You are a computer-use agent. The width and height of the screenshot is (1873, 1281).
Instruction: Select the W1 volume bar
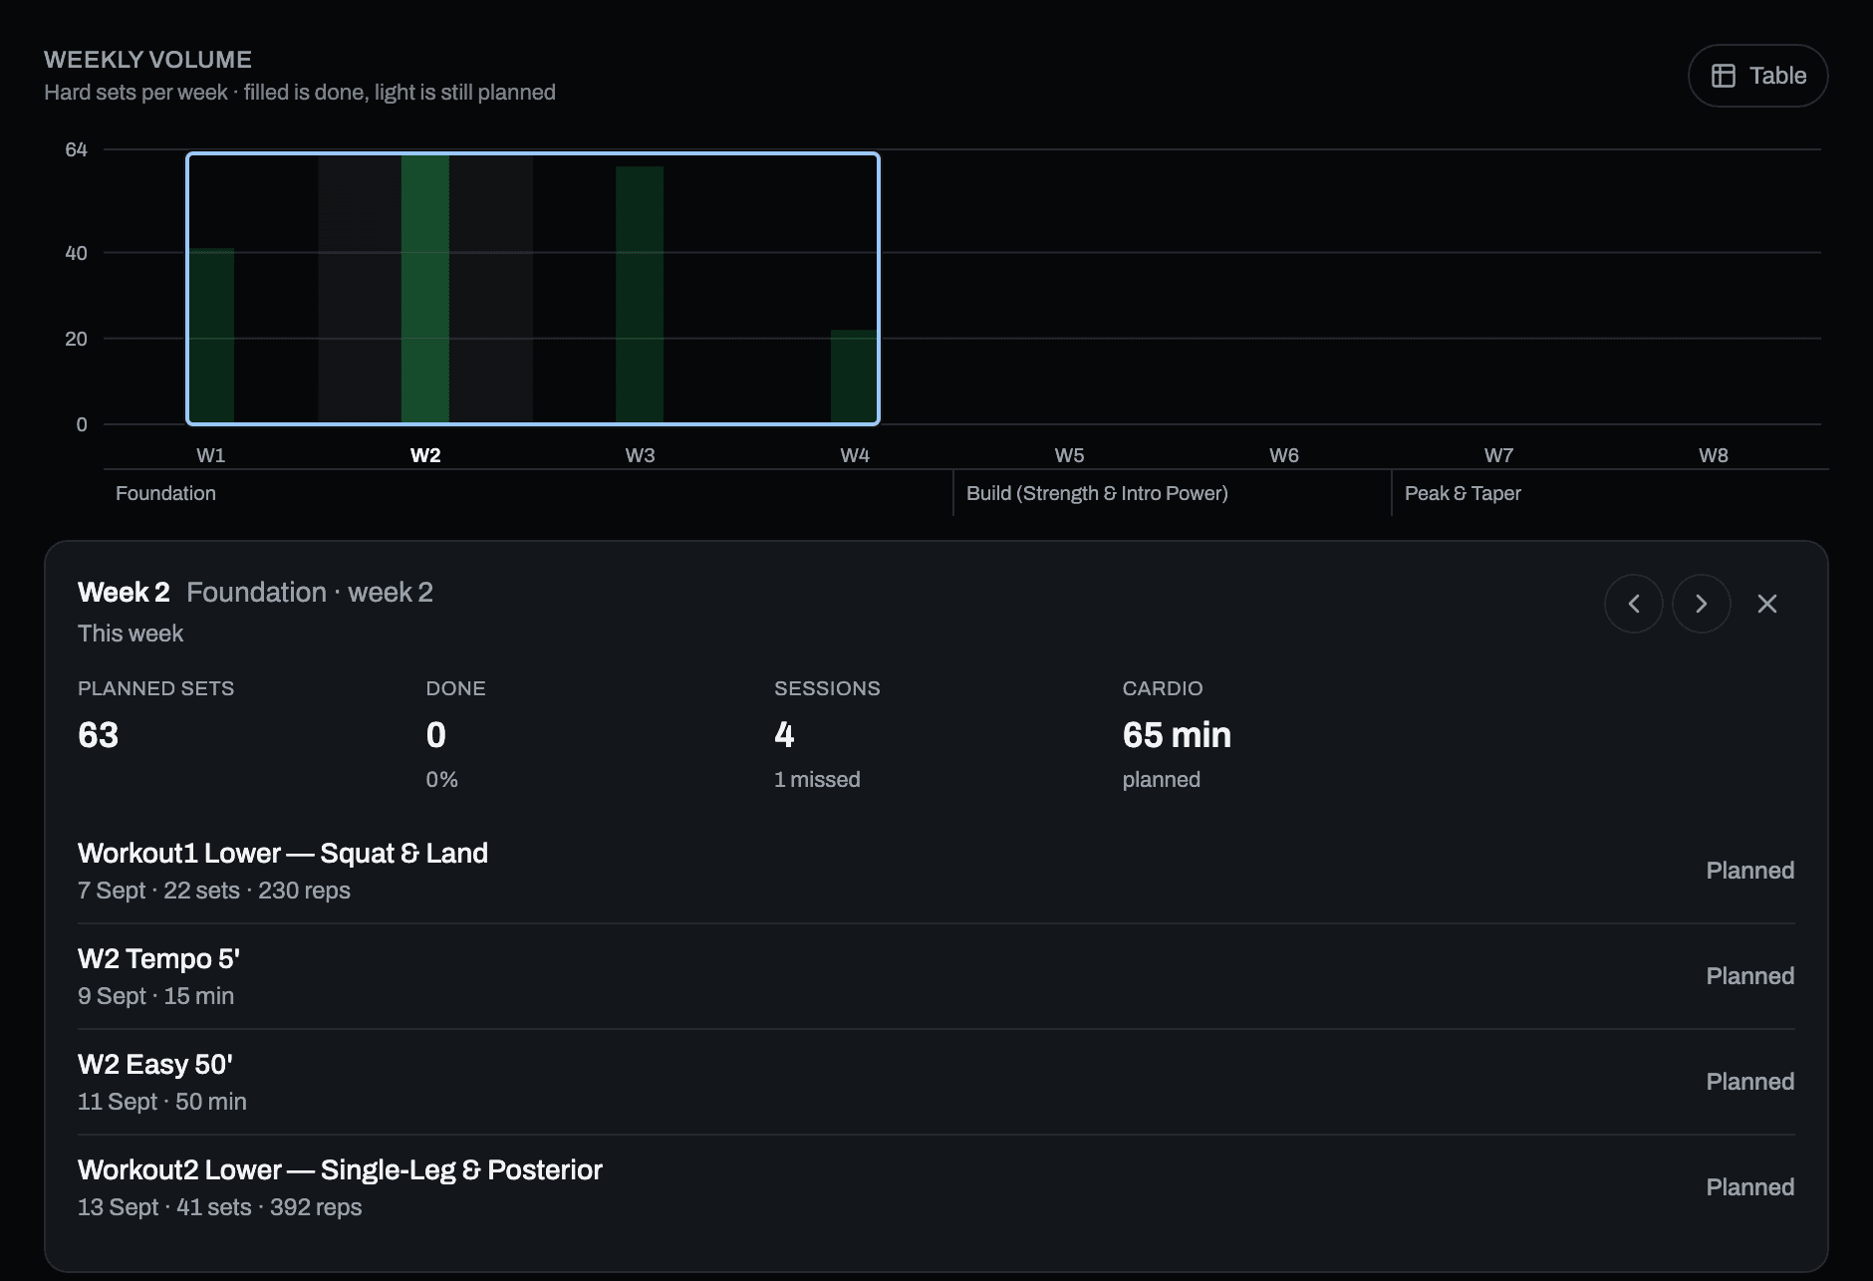pyautogui.click(x=211, y=336)
